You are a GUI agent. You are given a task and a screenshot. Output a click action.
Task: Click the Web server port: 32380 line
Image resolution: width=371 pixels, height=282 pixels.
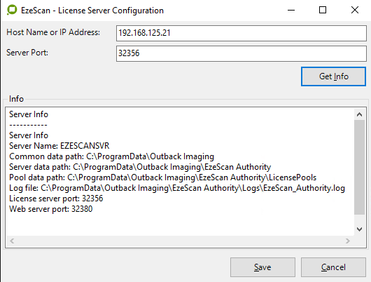click(x=51, y=209)
